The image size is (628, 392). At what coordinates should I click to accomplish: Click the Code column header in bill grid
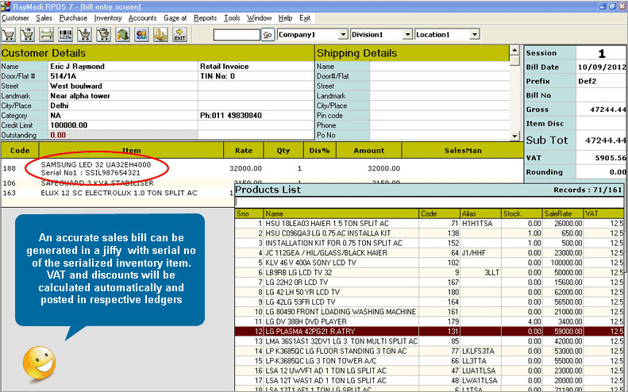20,151
